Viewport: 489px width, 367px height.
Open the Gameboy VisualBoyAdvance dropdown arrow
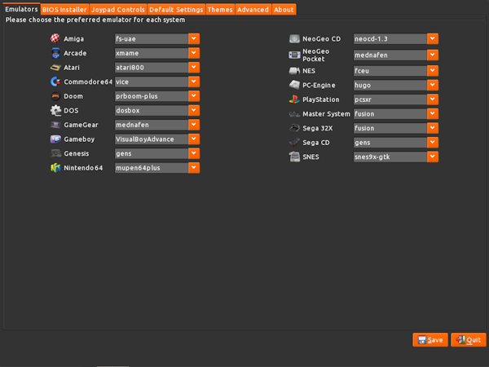click(194, 139)
